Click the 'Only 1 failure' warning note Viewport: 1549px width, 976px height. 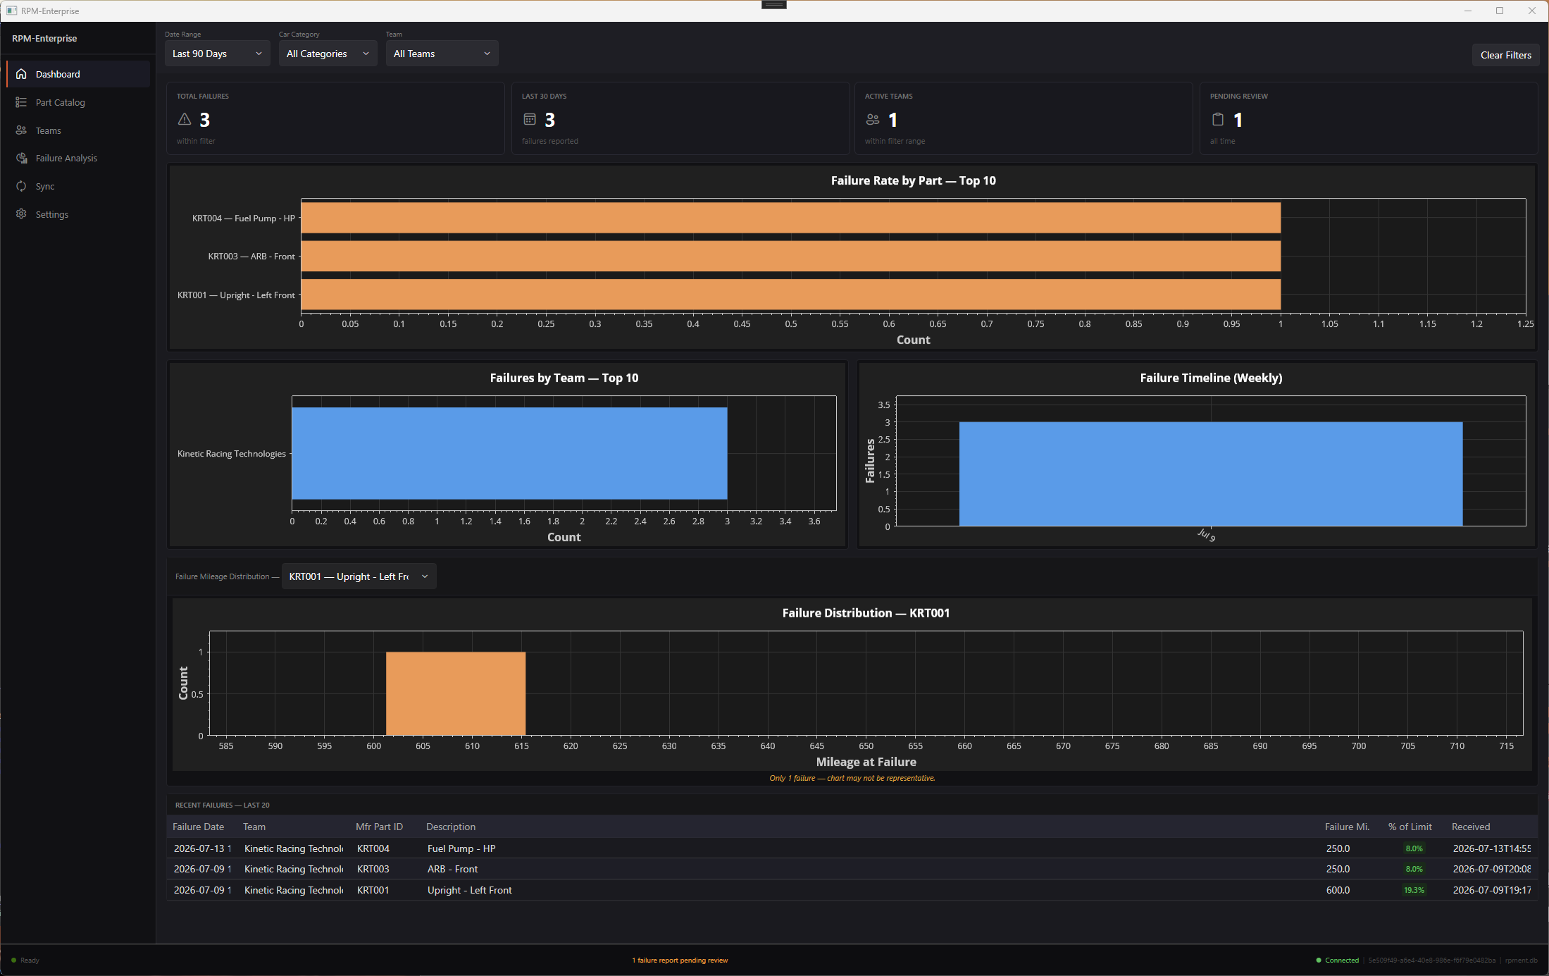(x=852, y=778)
